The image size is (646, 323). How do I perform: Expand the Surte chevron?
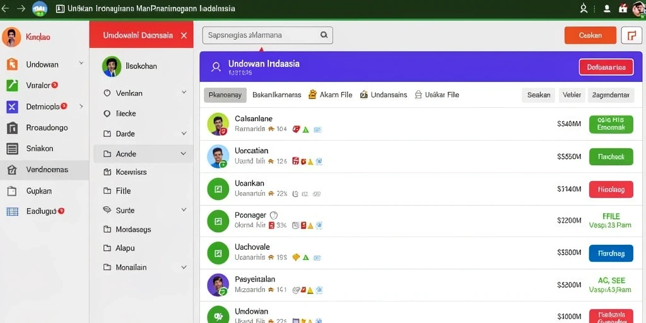184,209
